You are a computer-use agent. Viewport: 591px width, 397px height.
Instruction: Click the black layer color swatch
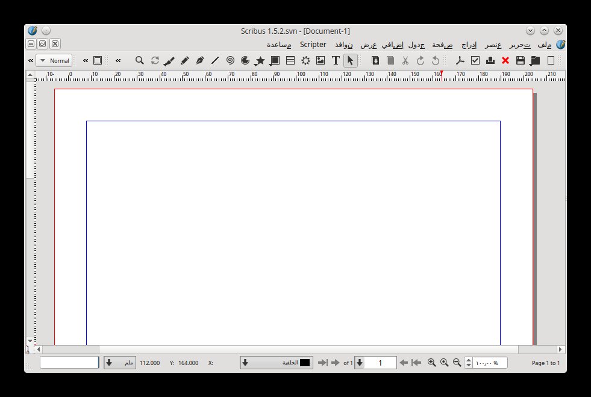(x=305, y=363)
